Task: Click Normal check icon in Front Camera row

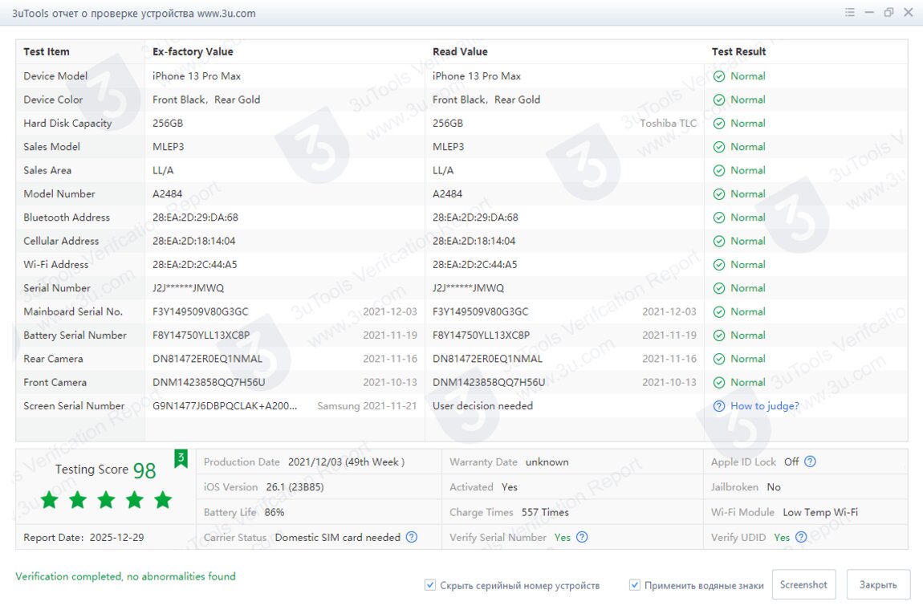Action: coord(719,383)
